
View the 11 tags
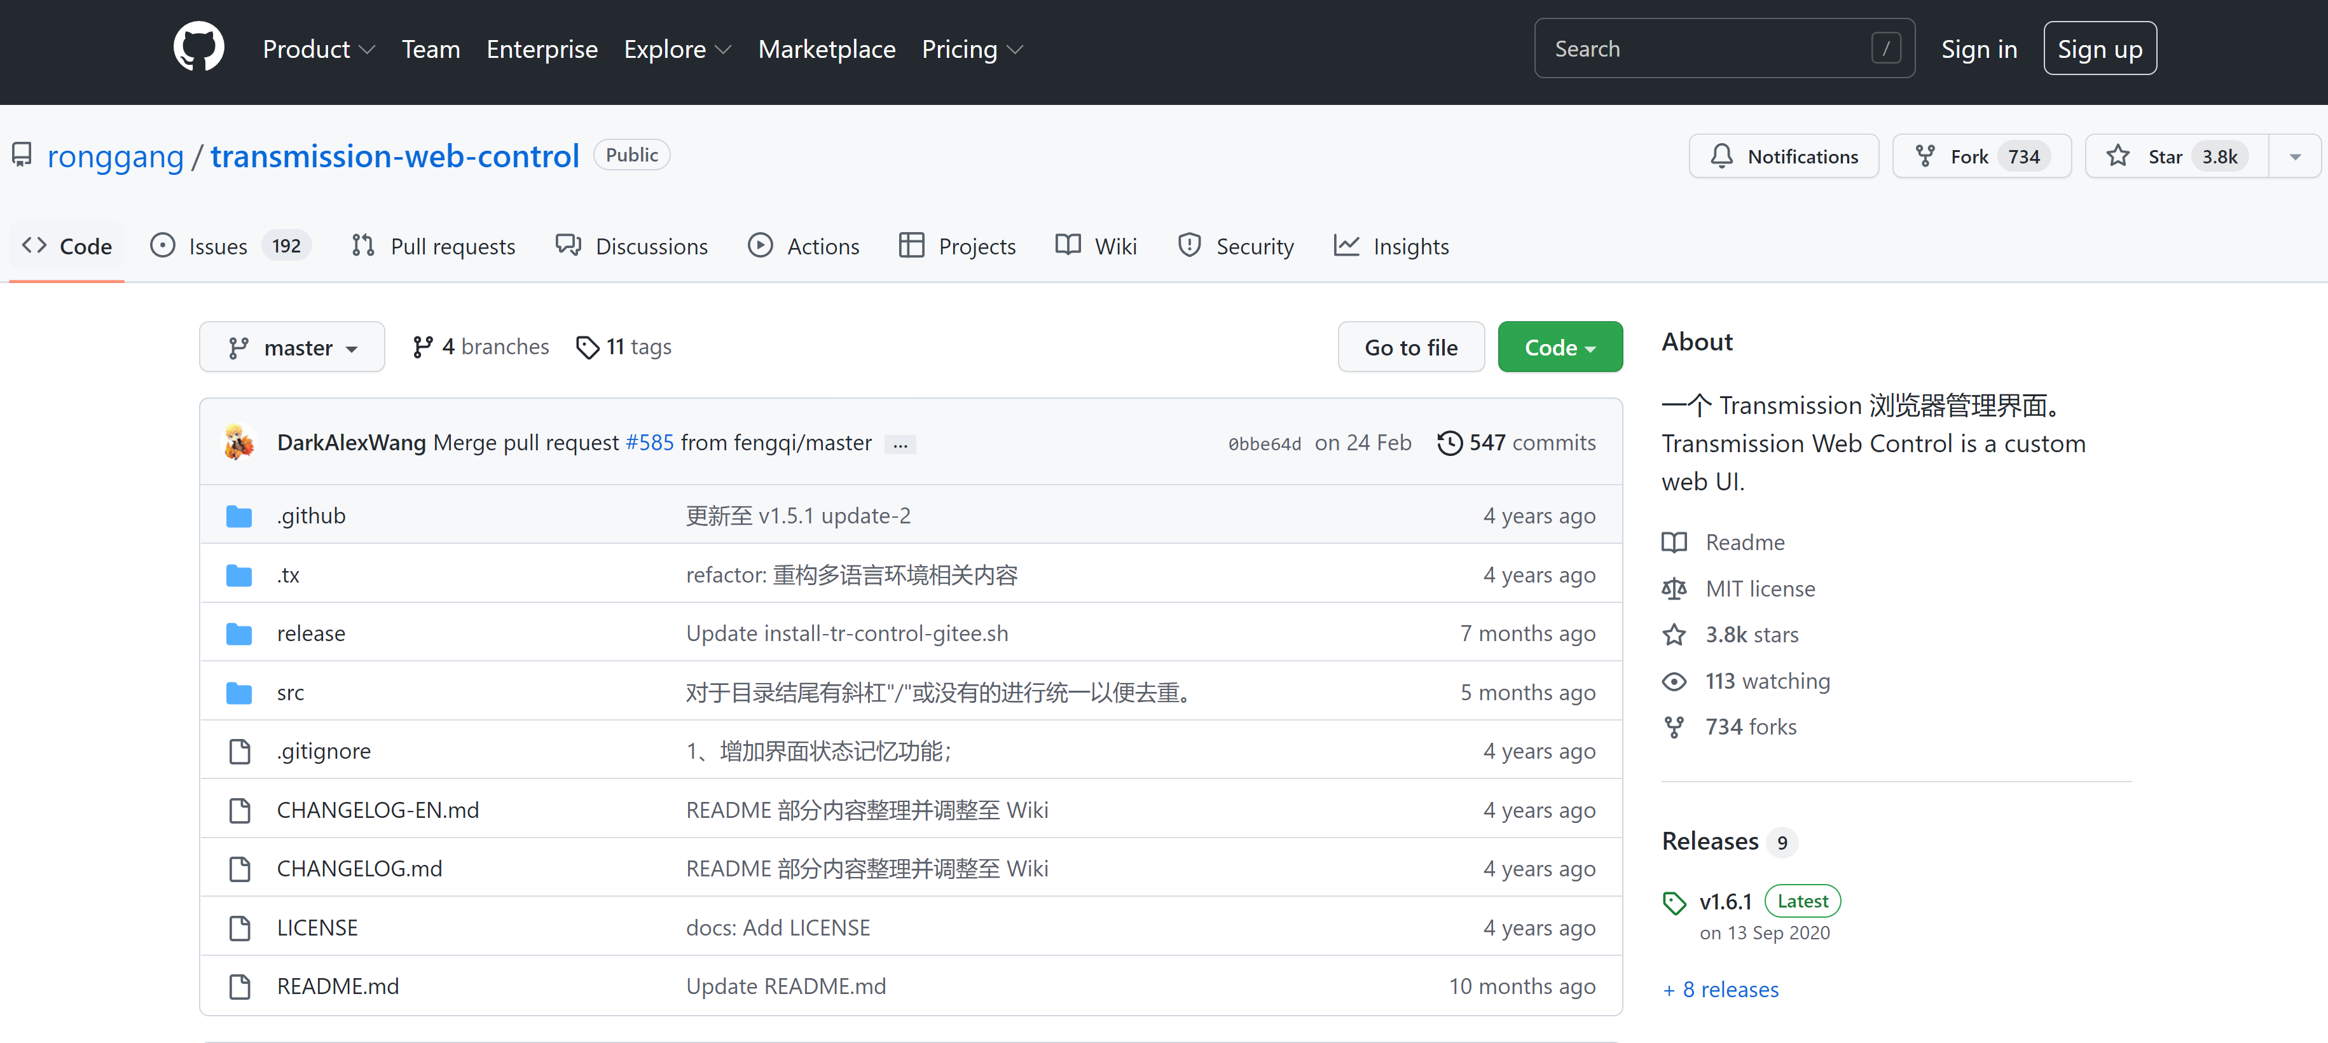coord(624,347)
